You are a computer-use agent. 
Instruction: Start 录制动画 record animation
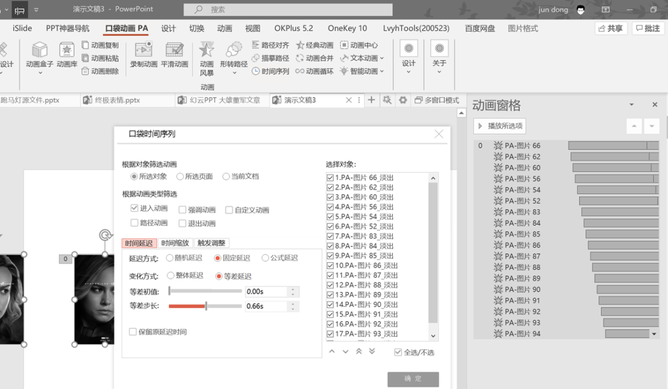[x=143, y=56]
